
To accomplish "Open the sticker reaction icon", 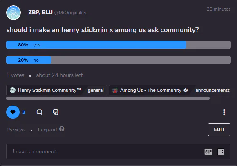I will [56, 112].
